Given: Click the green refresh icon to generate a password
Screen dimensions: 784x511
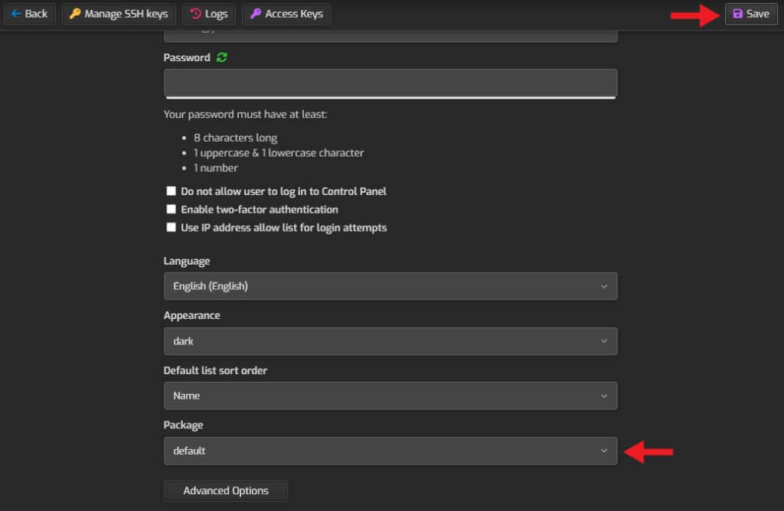Looking at the screenshot, I should pyautogui.click(x=221, y=57).
